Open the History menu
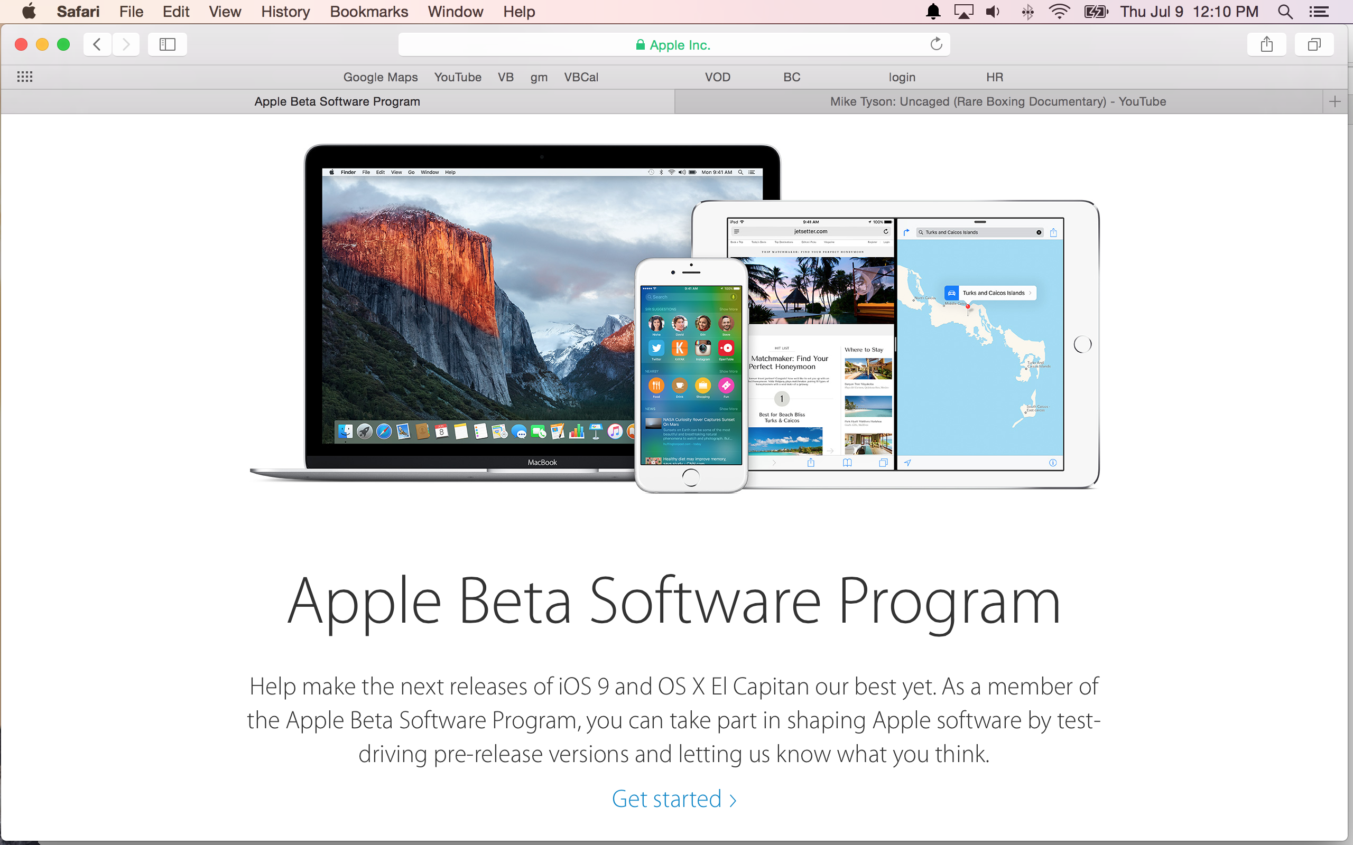Viewport: 1353px width, 845px height. [285, 12]
